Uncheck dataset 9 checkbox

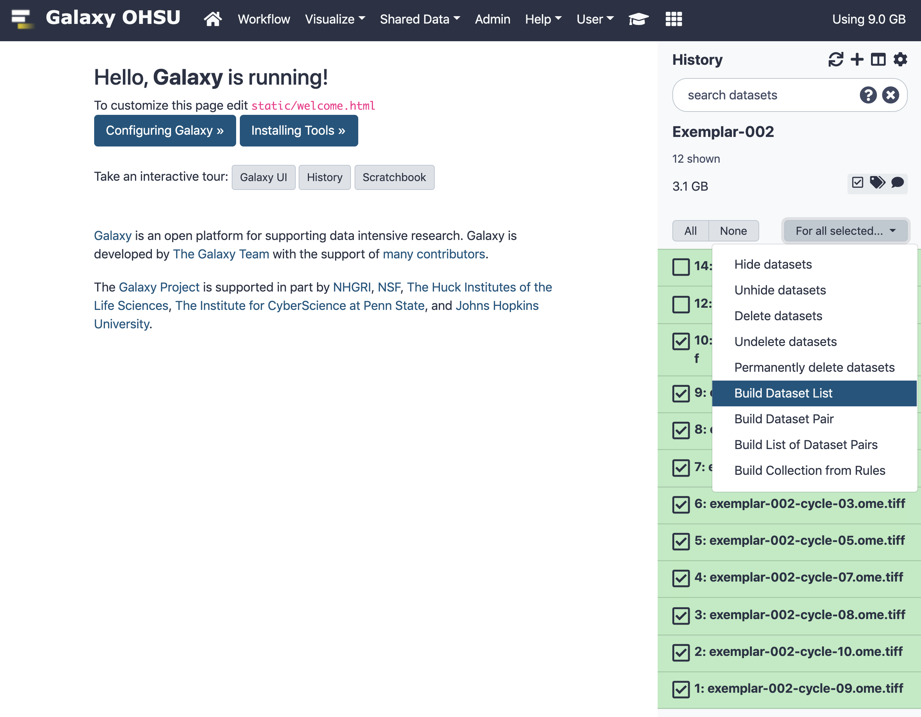[x=680, y=393]
